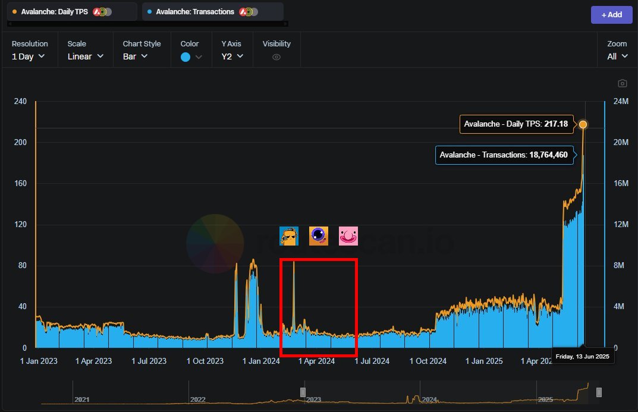Click the 1 Jul 2023 axis label
The height and width of the screenshot is (412, 638).
[149, 361]
